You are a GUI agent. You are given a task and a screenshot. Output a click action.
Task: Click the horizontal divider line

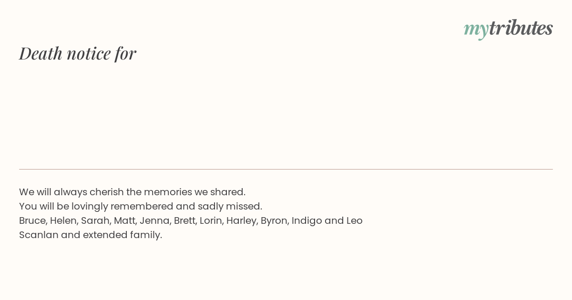(x=286, y=169)
